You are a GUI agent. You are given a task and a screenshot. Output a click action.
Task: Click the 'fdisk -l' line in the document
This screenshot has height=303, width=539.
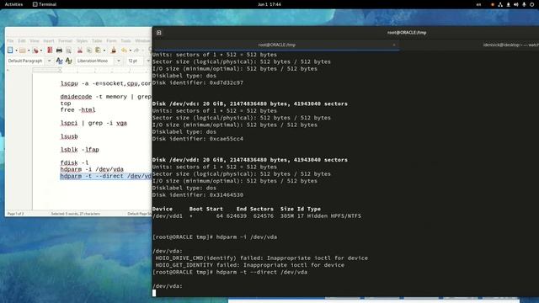click(x=74, y=162)
